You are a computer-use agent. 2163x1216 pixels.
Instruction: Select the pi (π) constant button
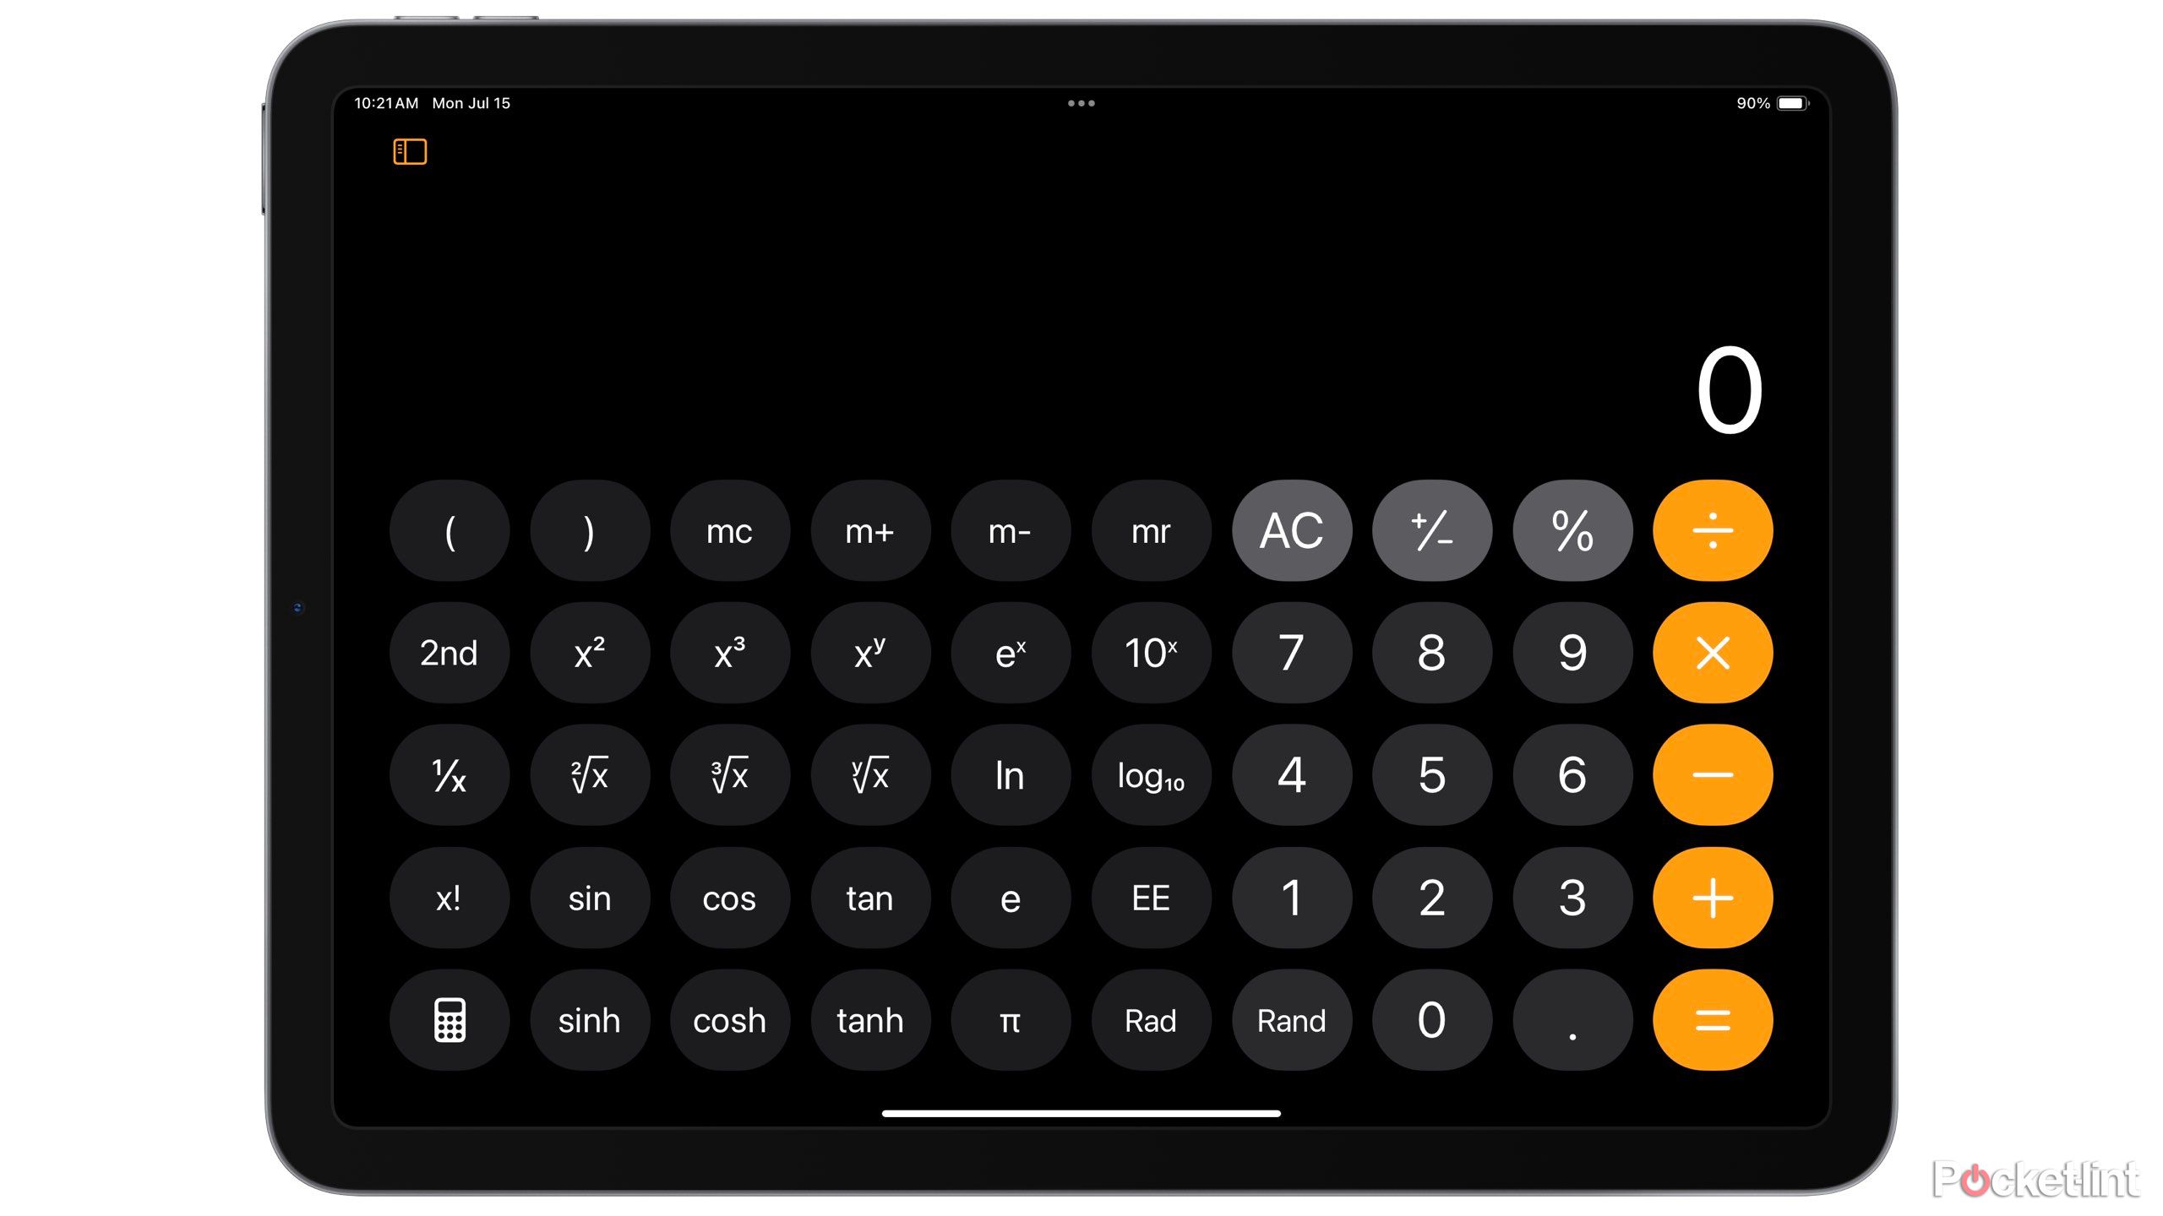[x=1011, y=1022]
